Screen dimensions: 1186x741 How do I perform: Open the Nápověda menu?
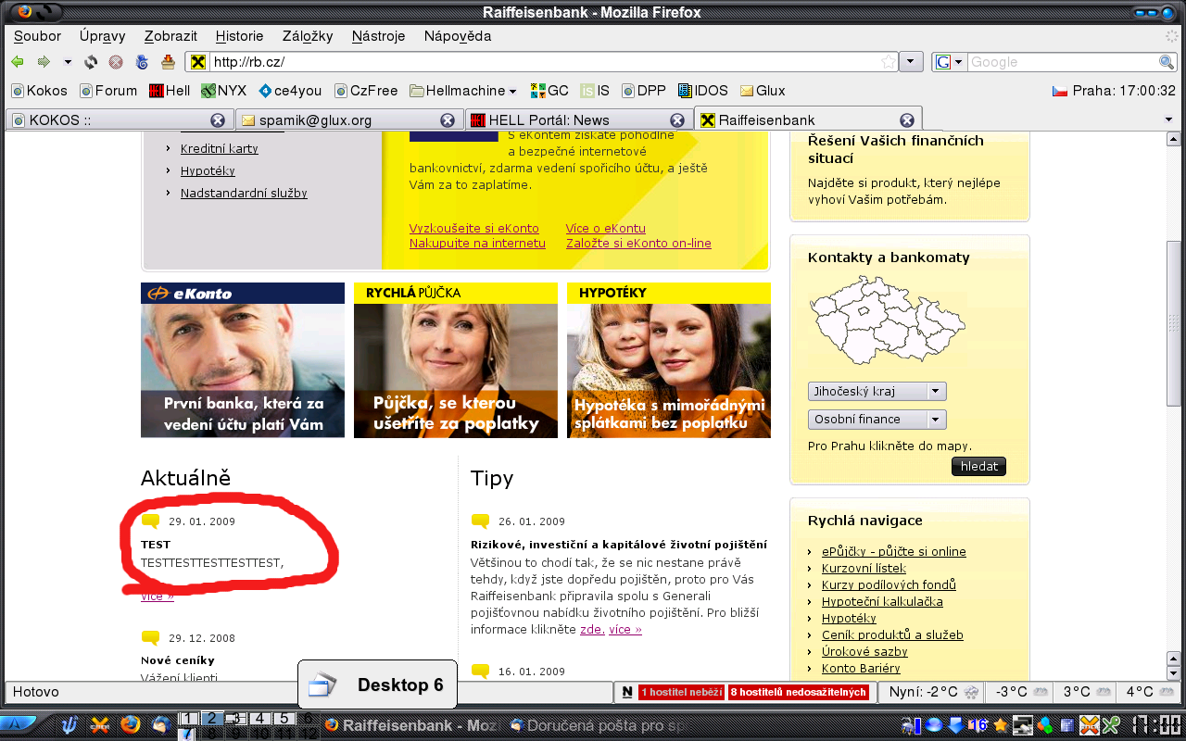(x=458, y=36)
